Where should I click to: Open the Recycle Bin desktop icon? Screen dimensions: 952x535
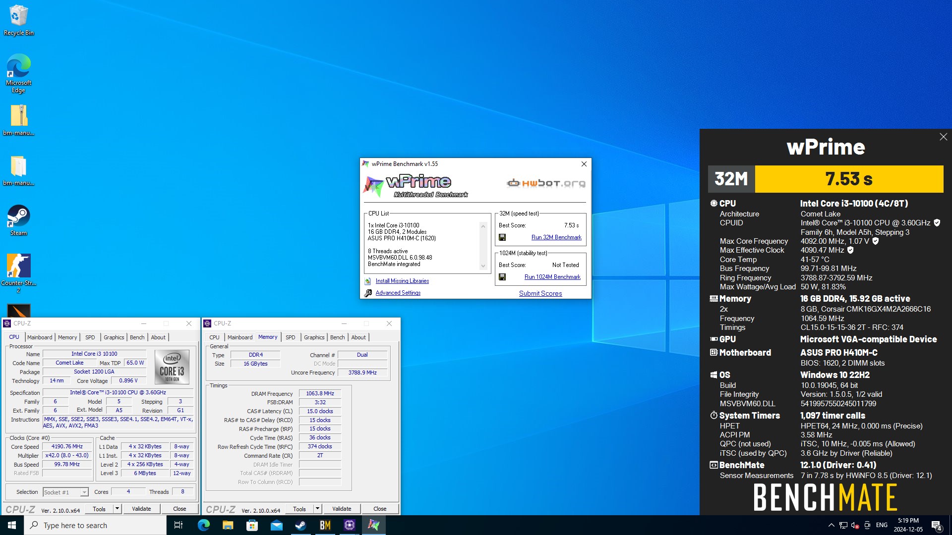[18, 20]
